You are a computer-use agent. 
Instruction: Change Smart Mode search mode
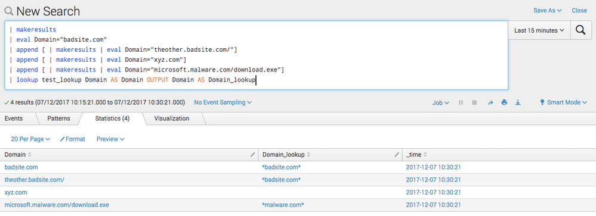pos(563,102)
